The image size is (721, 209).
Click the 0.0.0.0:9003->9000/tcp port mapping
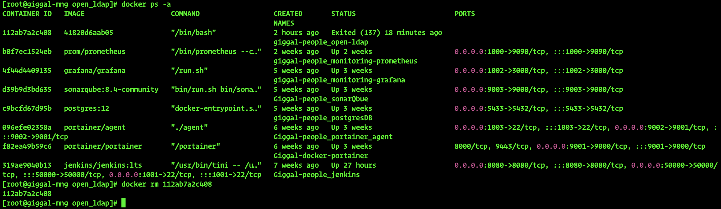tap(500, 90)
